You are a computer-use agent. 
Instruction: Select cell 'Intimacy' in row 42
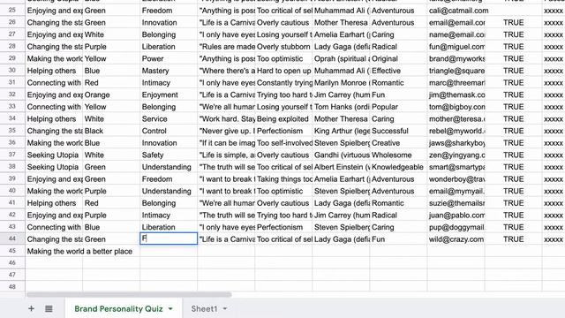(169, 216)
